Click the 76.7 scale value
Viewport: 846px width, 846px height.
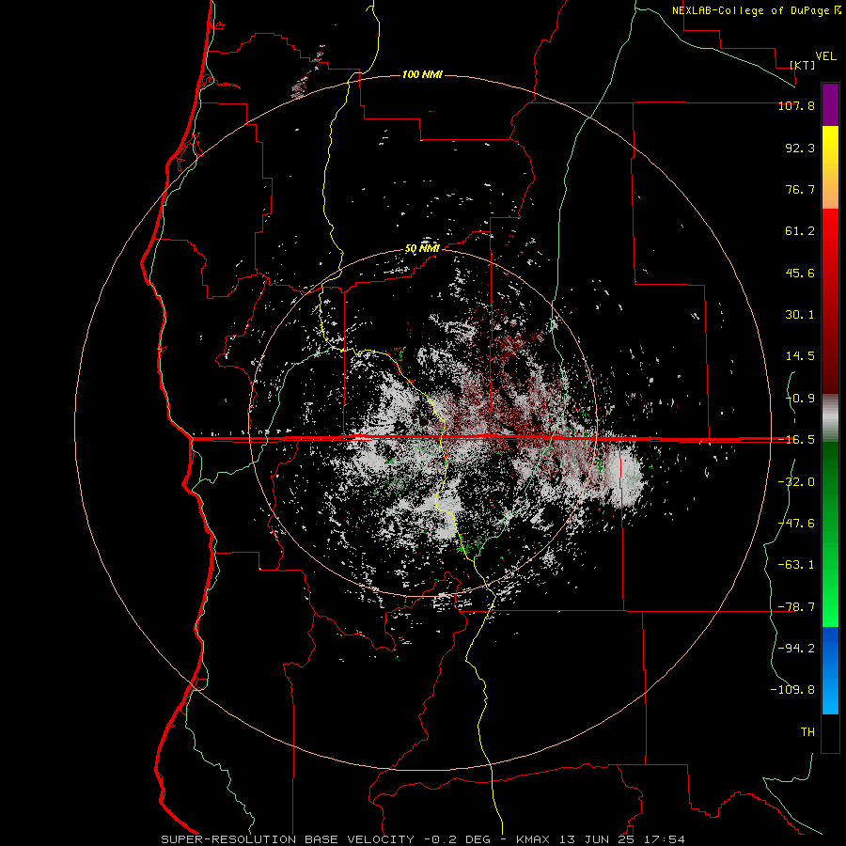(800, 189)
